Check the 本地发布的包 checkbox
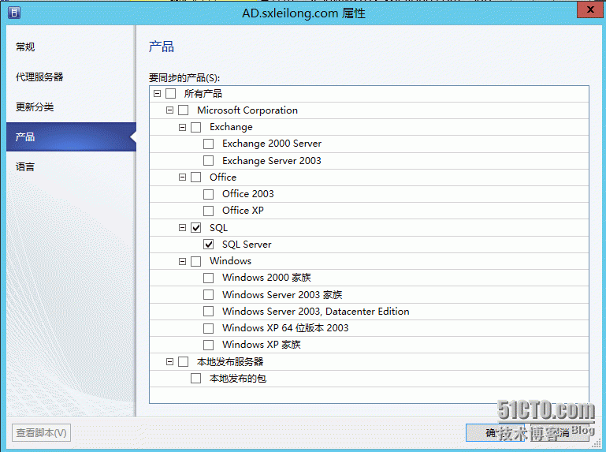The height and width of the screenshot is (452, 606). pos(196,378)
